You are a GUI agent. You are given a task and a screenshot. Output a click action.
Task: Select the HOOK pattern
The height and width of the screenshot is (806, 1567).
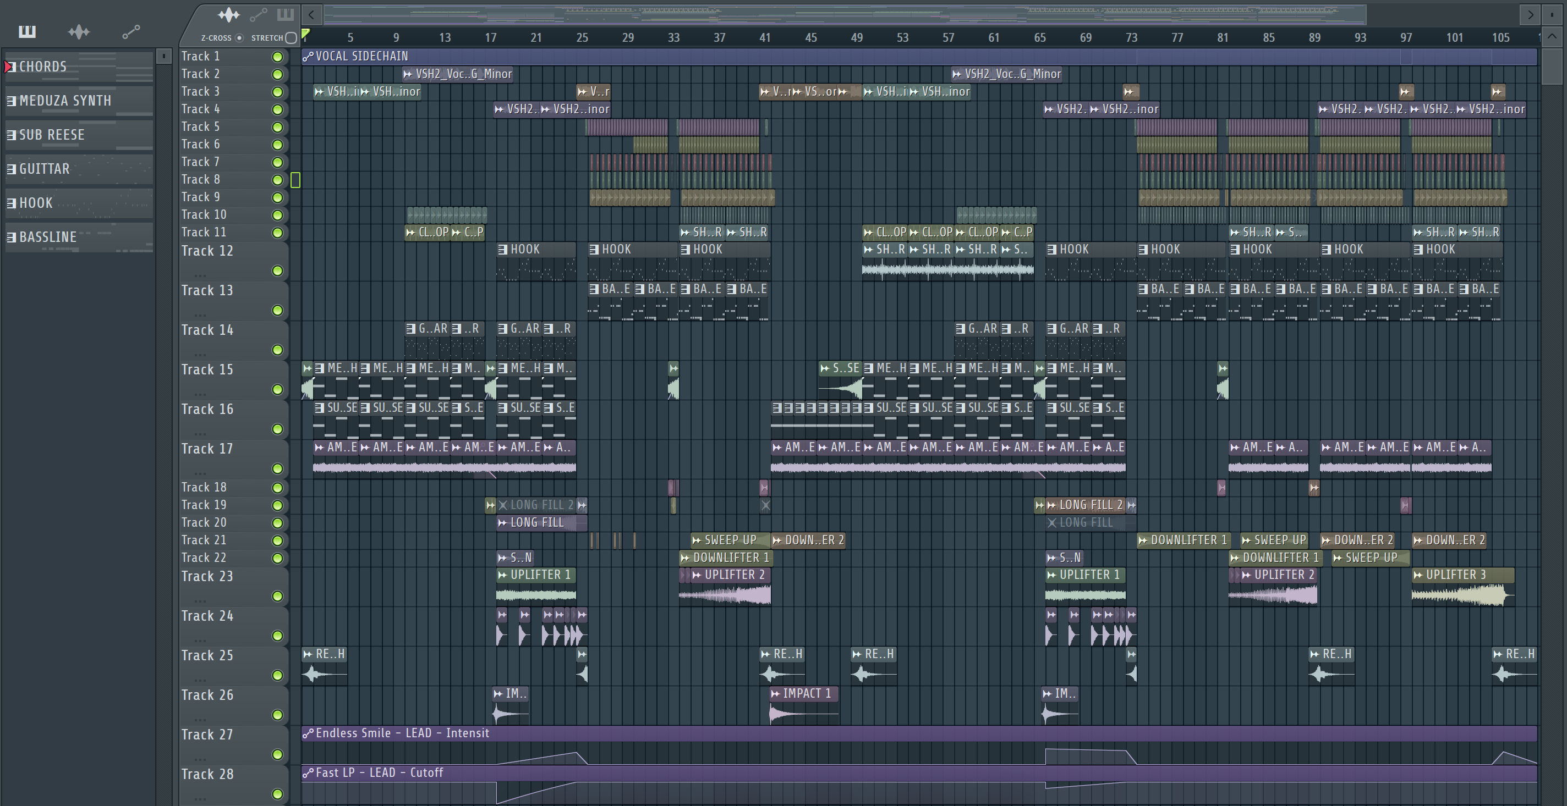79,202
